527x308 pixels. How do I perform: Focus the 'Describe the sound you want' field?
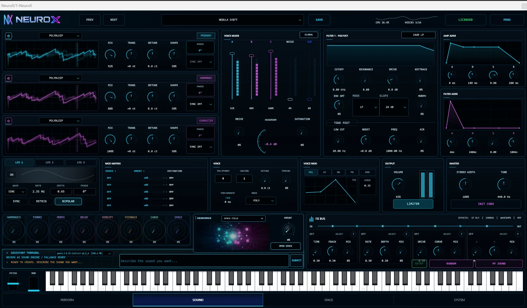coord(204,261)
